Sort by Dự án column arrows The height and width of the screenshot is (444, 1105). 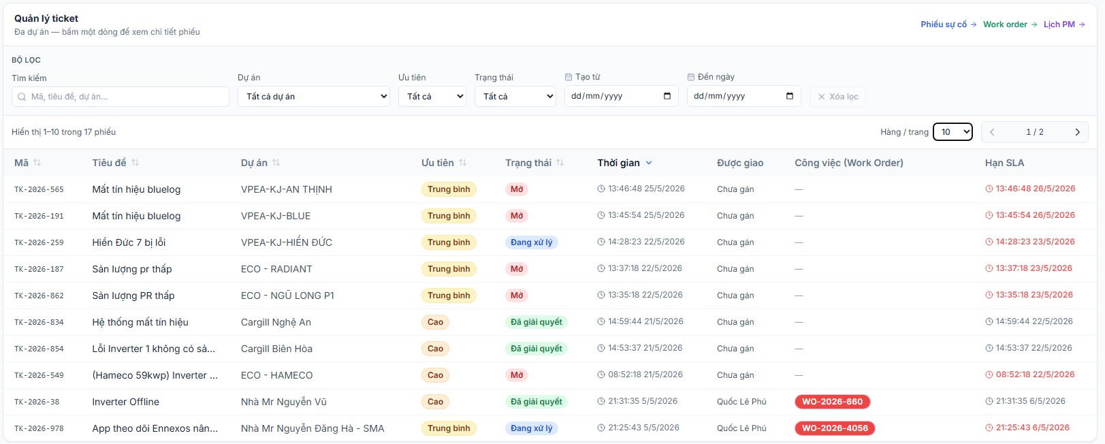[276, 163]
